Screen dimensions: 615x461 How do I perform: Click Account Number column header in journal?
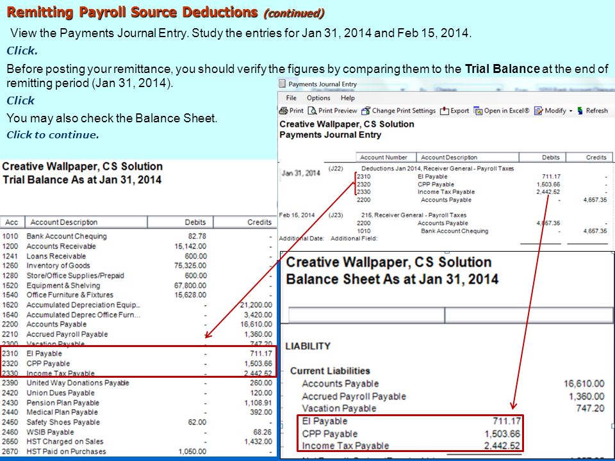(386, 158)
